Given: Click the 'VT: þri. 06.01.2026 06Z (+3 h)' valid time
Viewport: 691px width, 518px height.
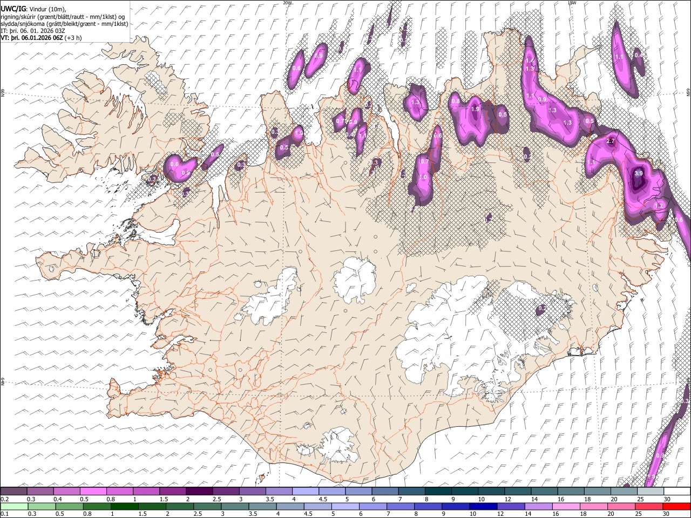Looking at the screenshot, I should pos(42,38).
